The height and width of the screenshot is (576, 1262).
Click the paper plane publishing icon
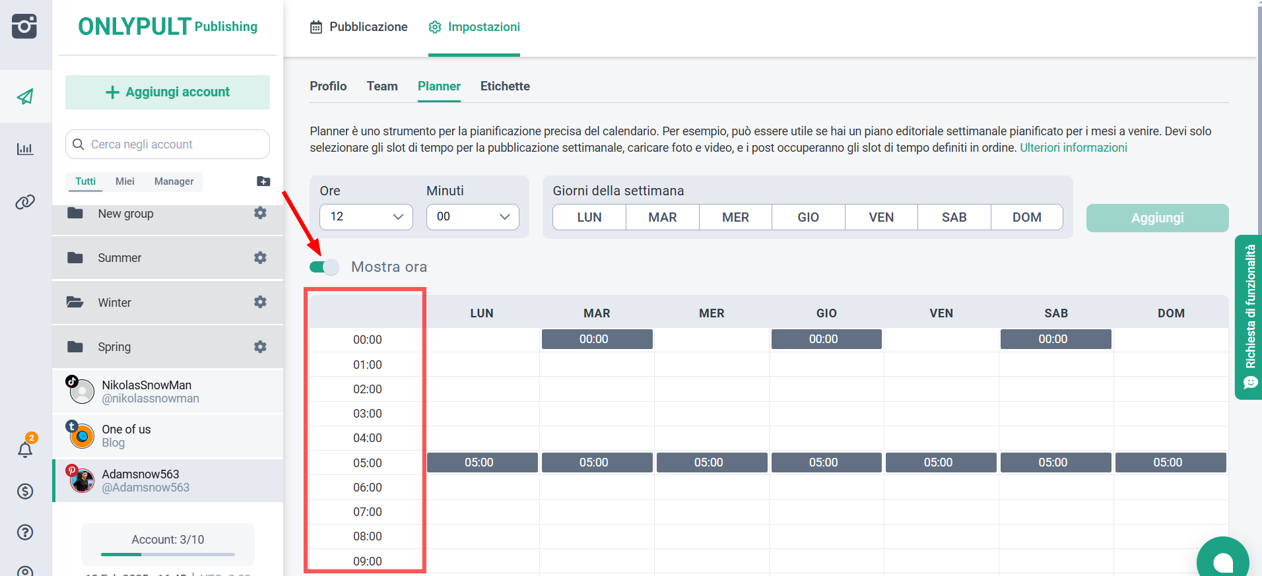coord(25,96)
